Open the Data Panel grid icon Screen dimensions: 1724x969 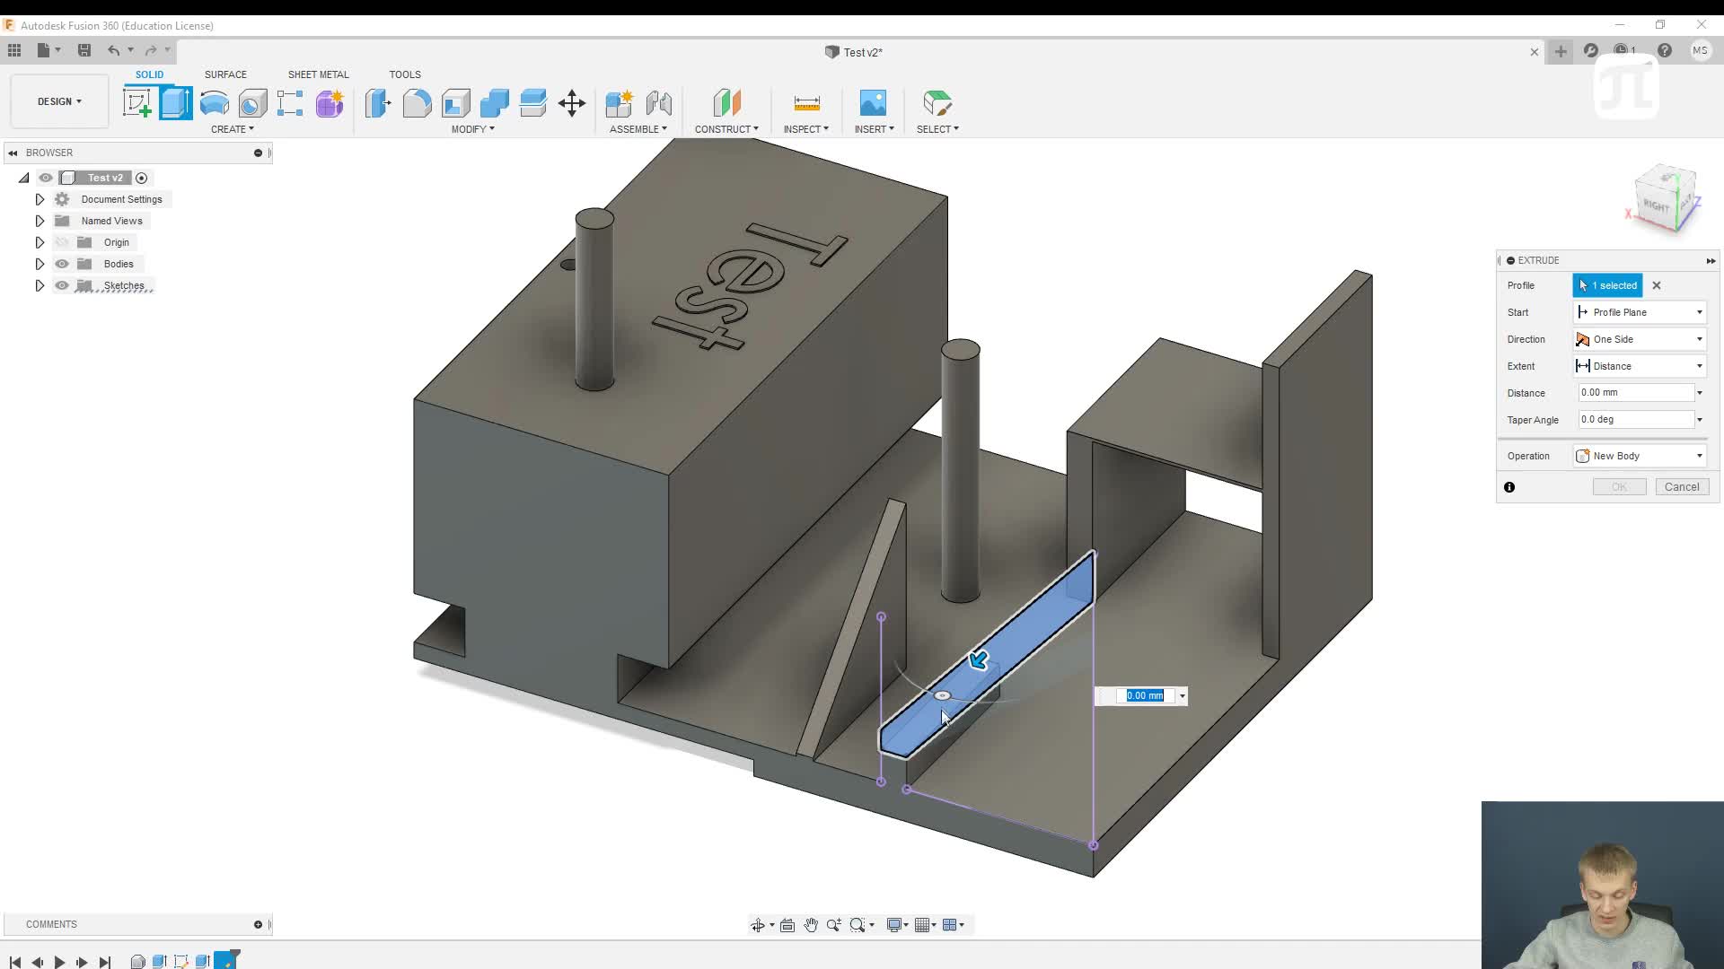pyautogui.click(x=14, y=50)
